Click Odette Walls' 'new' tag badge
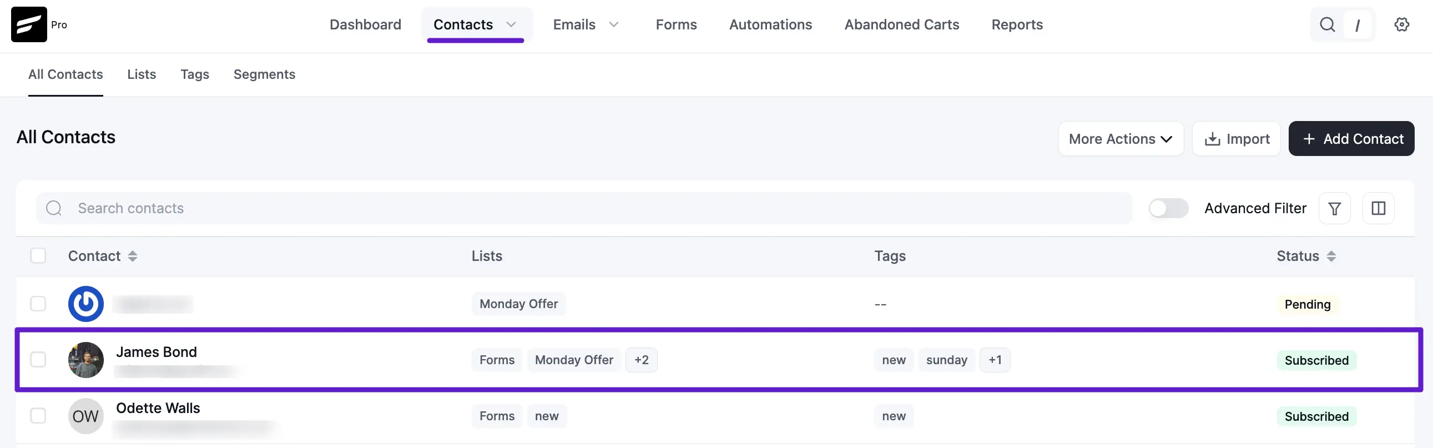Screen dimensions: 1433x448 (x=894, y=416)
